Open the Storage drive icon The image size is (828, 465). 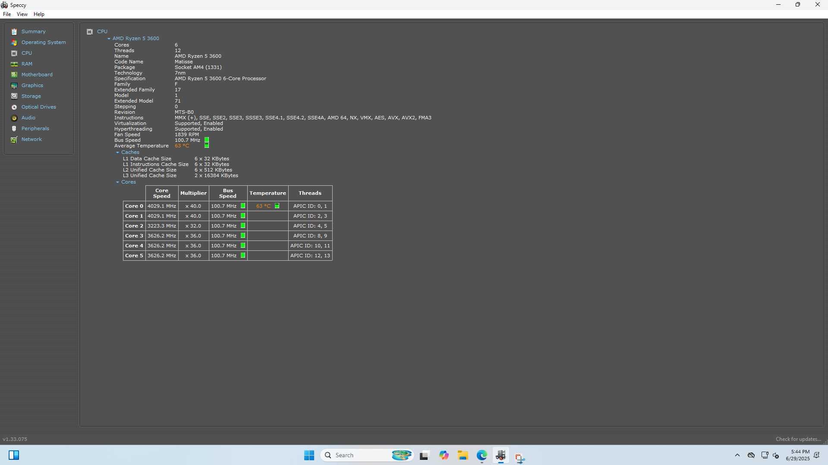click(14, 97)
